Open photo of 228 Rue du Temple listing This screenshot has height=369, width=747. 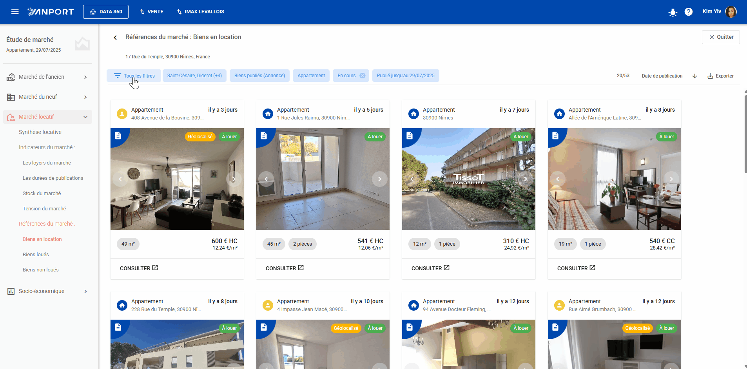pyautogui.click(x=177, y=344)
